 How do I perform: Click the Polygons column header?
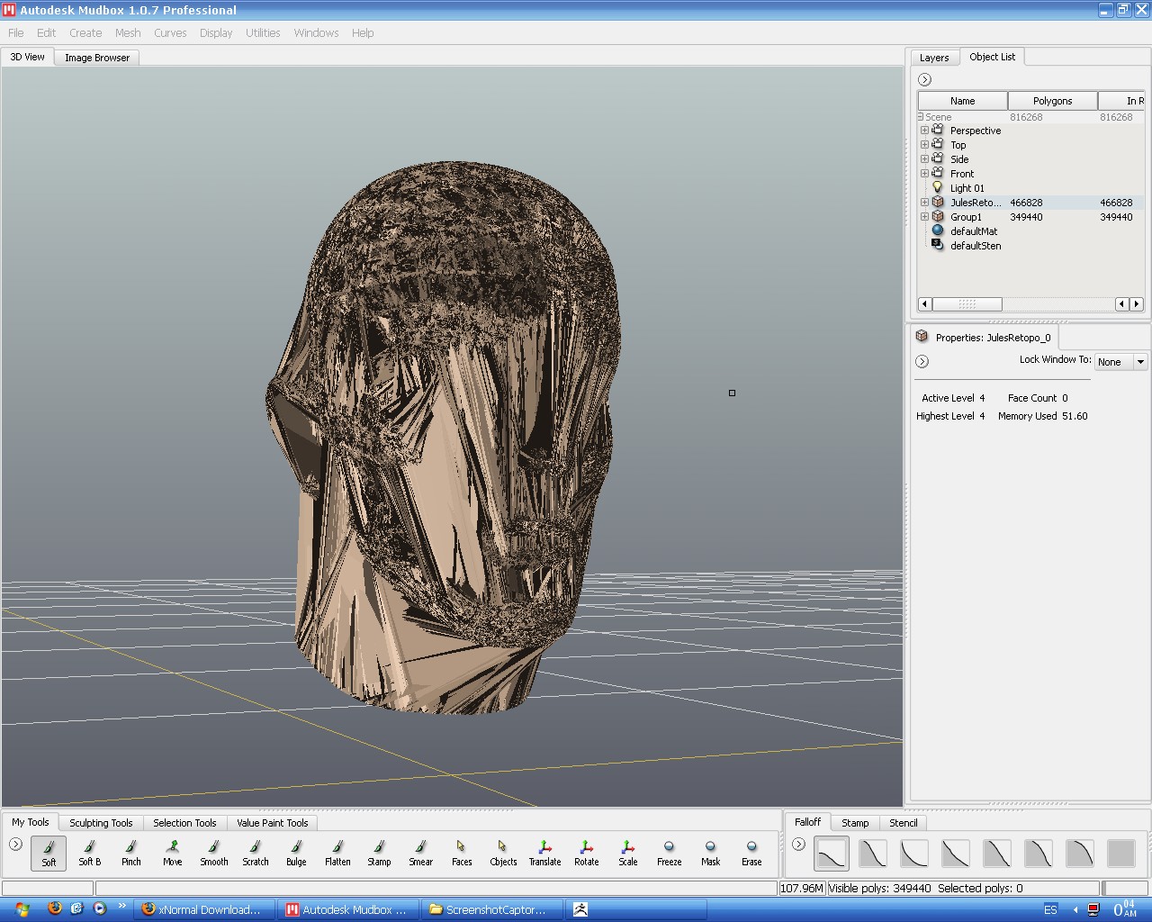click(x=1052, y=101)
